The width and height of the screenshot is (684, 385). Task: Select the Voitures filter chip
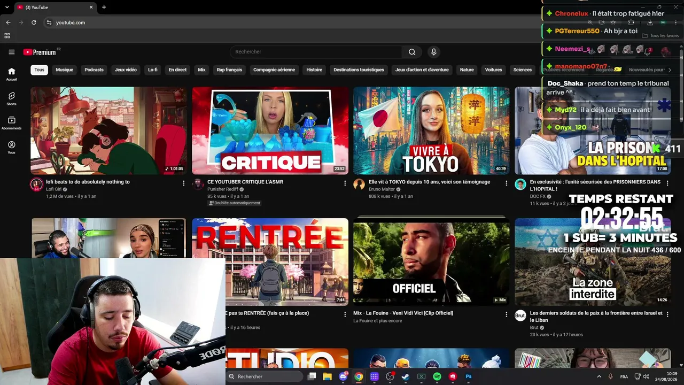tap(493, 70)
